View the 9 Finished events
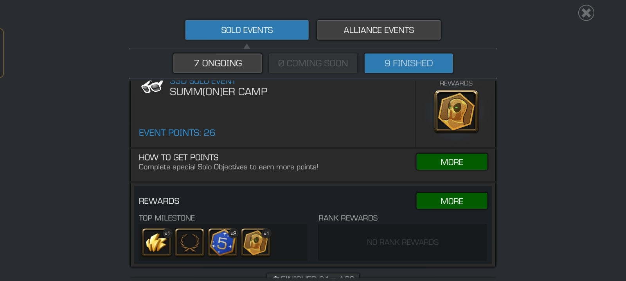This screenshot has height=281, width=626. click(408, 63)
